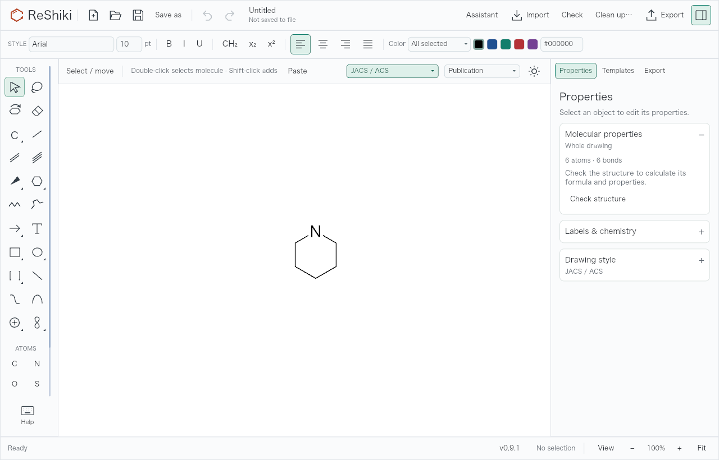Toggle subscript x₂ formatting
Screen dimensions: 719x460
253,44
